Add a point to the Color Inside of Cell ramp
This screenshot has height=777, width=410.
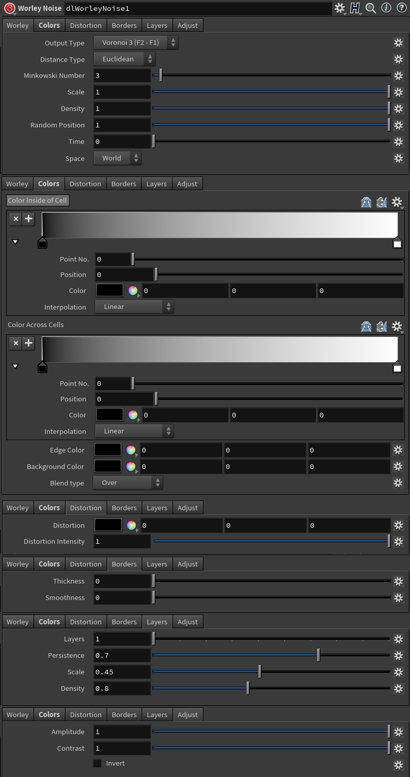coord(28,219)
